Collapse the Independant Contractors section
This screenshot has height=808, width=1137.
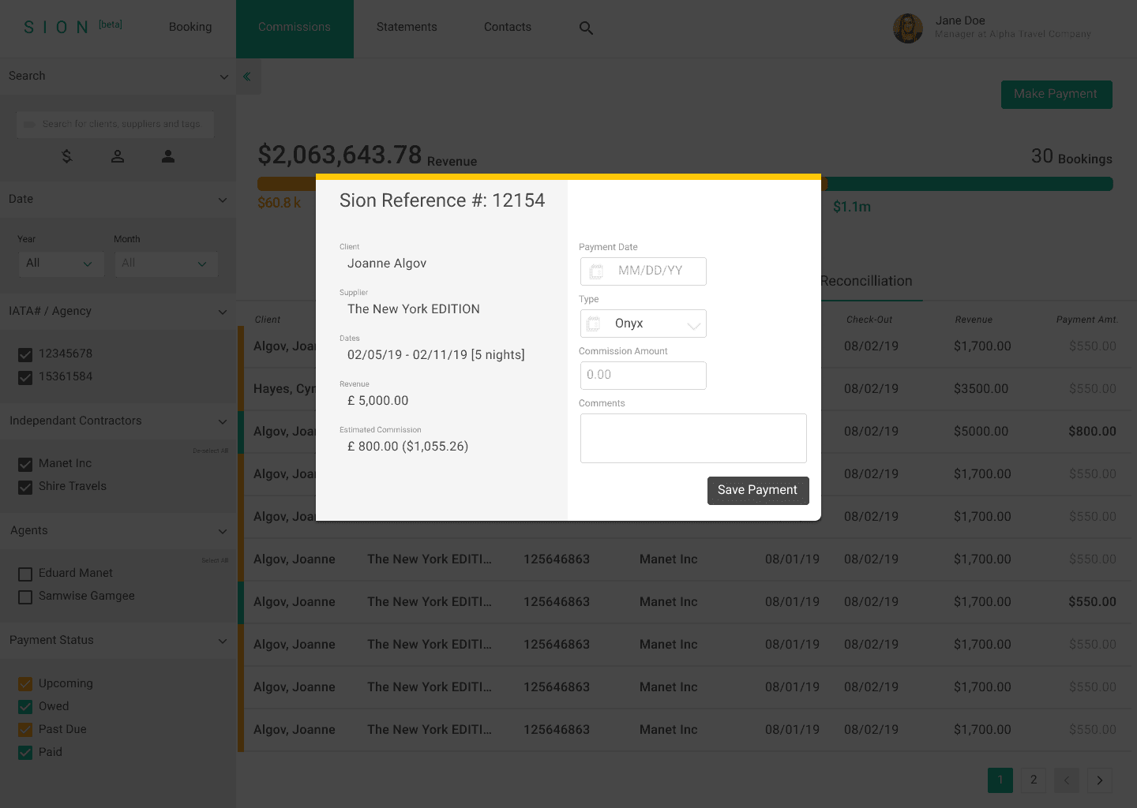(x=222, y=421)
